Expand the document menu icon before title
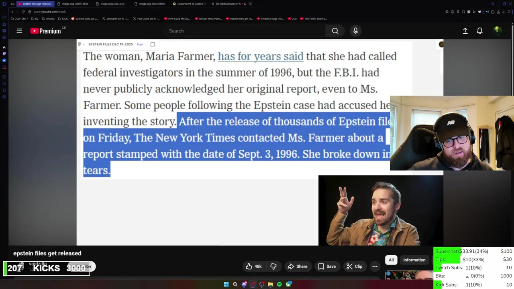 coord(80,44)
